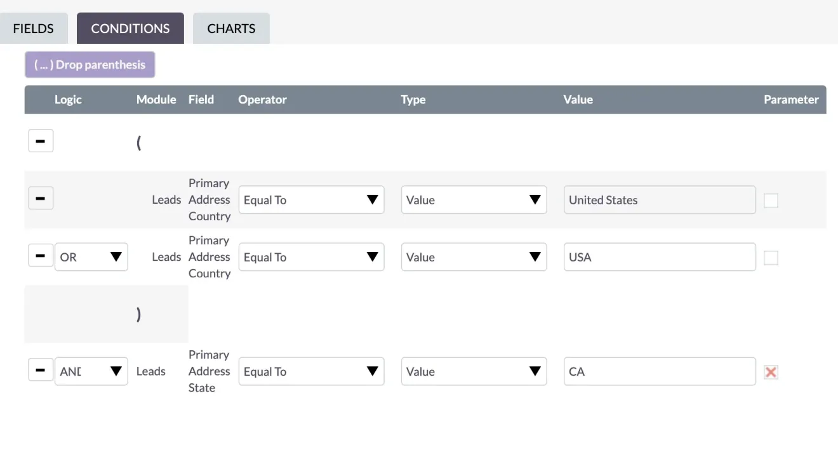Open the AND logic dropdown
This screenshot has width=838, height=462.
[91, 369]
